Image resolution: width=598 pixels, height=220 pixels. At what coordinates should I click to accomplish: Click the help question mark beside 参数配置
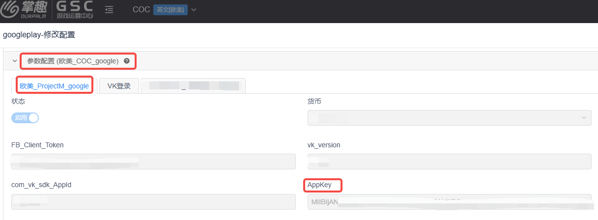pos(127,61)
